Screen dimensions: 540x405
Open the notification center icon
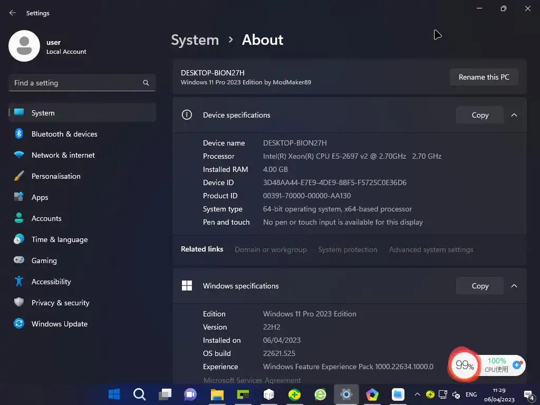tap(528, 395)
